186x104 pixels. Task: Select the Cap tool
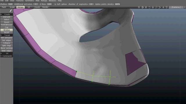[7, 27]
